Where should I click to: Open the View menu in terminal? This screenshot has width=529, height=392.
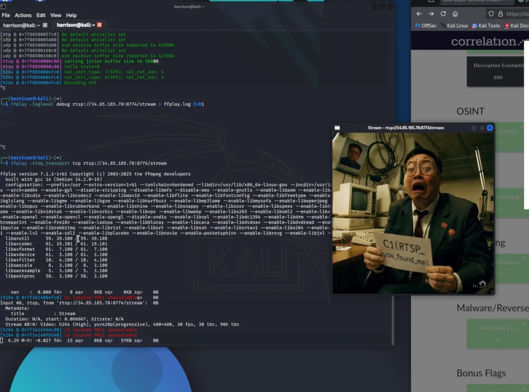point(56,15)
